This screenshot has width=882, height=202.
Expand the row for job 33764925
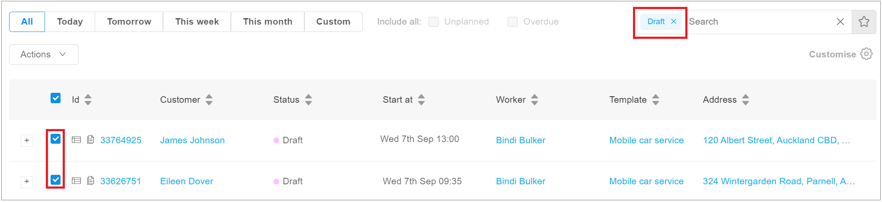[27, 140]
